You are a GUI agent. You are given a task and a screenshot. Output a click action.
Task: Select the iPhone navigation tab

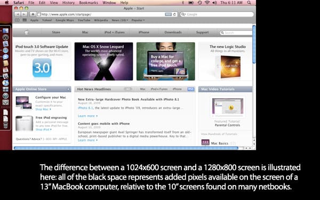tap(143, 32)
